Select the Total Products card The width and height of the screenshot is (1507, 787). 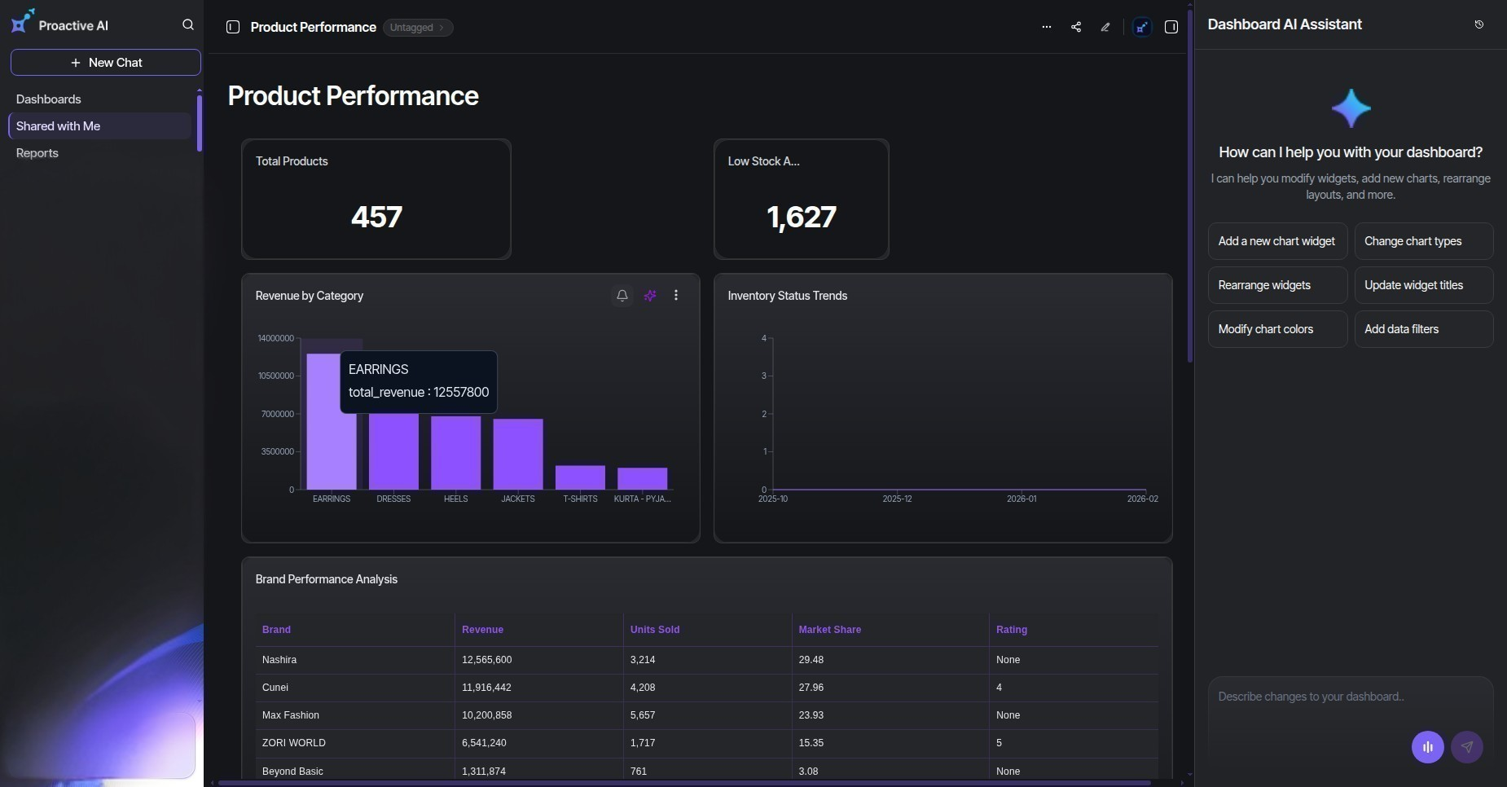tap(376, 200)
